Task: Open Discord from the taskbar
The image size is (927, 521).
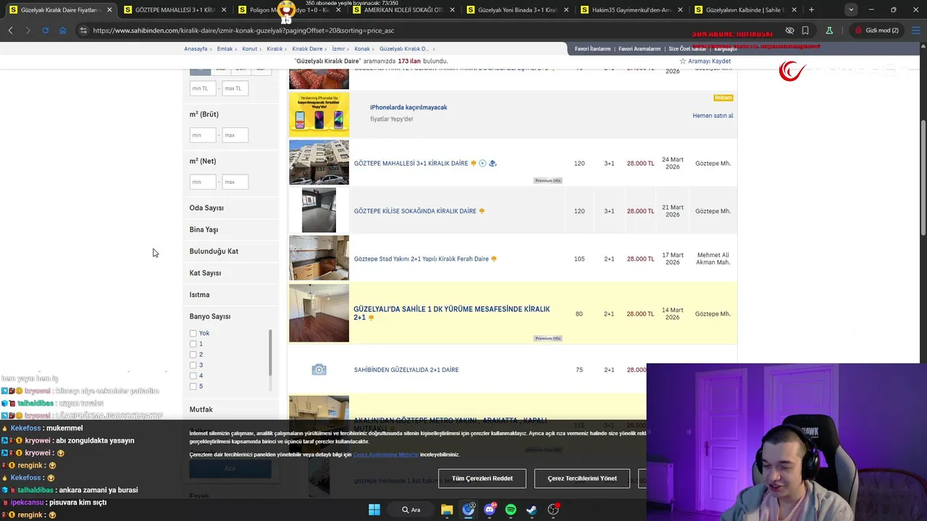Action: coord(490,509)
